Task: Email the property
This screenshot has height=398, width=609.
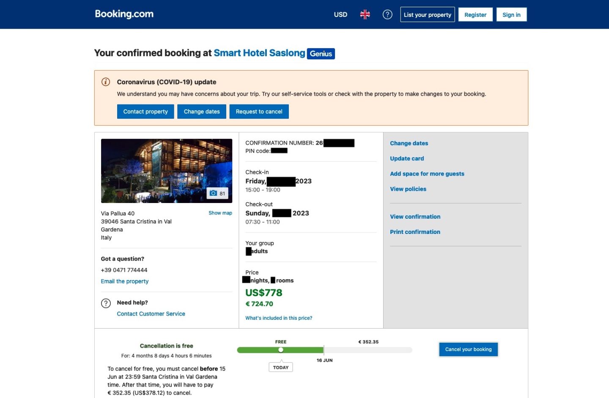Action: coord(124,281)
